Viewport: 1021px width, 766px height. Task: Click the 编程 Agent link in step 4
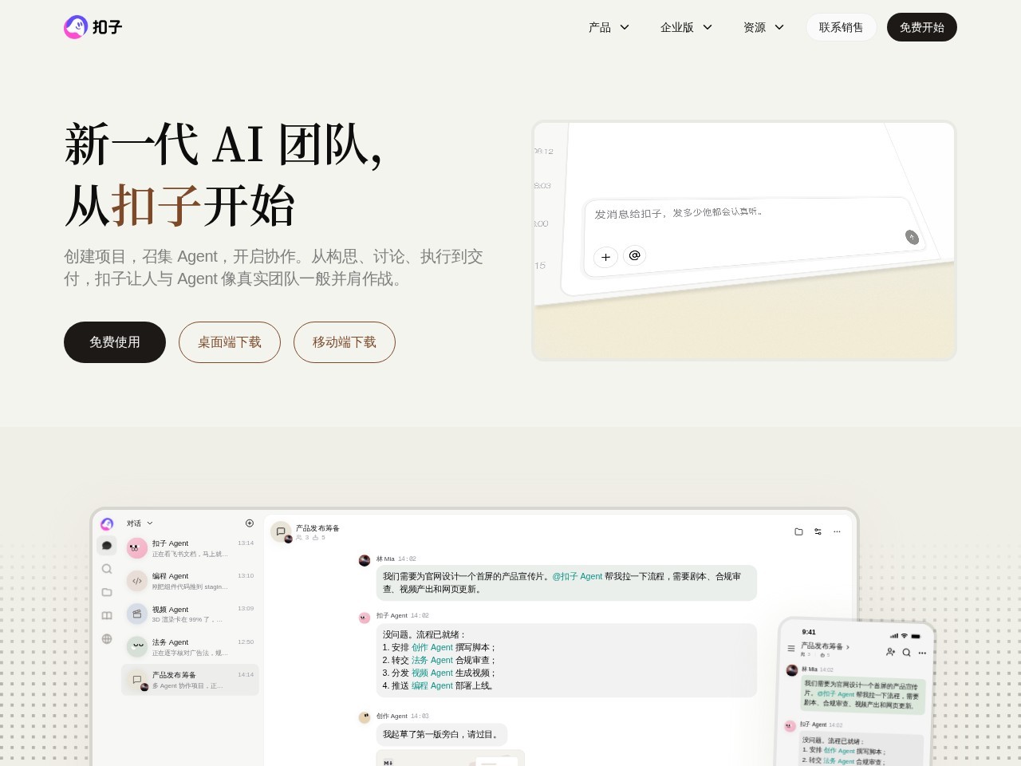[432, 686]
